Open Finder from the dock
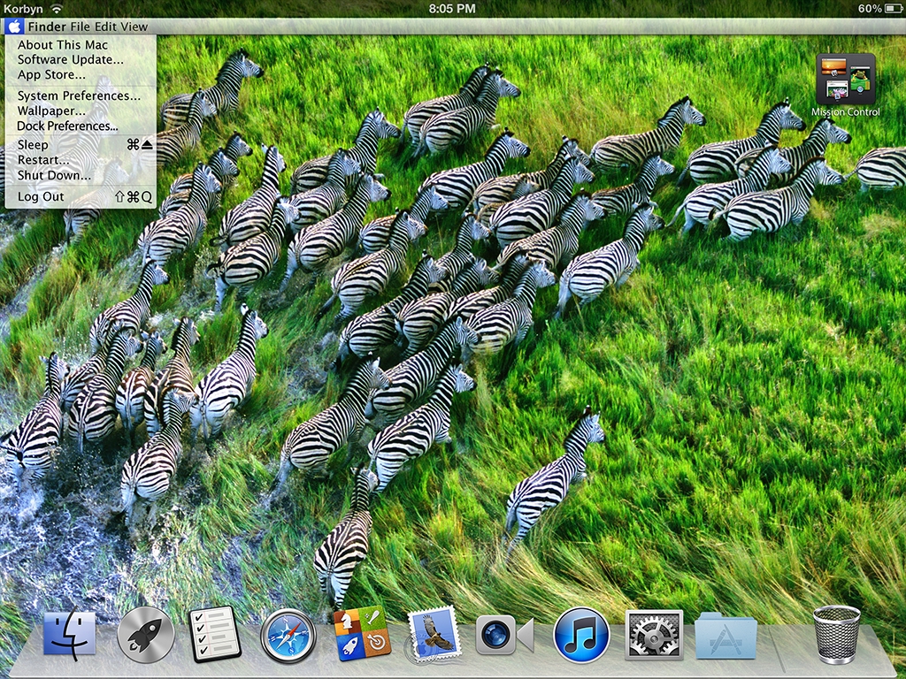This screenshot has height=679, width=906. [x=70, y=634]
